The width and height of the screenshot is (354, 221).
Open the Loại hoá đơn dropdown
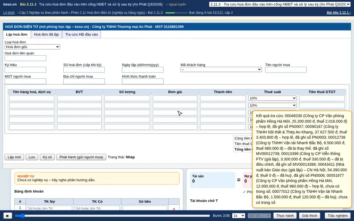(x=32, y=47)
